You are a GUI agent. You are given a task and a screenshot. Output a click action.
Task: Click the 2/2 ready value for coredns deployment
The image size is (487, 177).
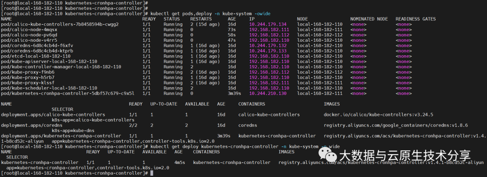click(133, 125)
